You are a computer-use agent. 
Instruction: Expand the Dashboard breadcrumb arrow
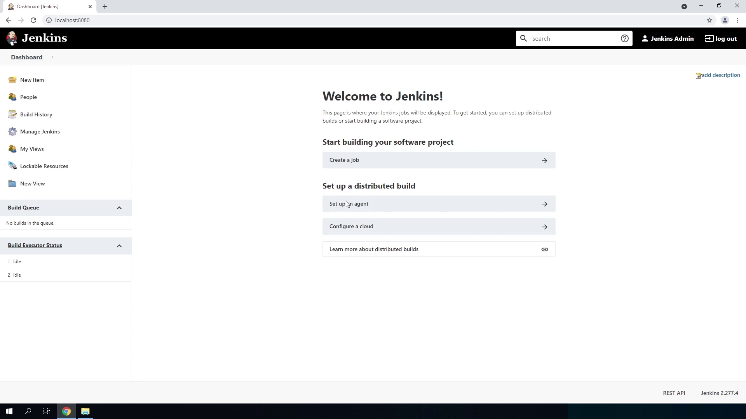52,57
